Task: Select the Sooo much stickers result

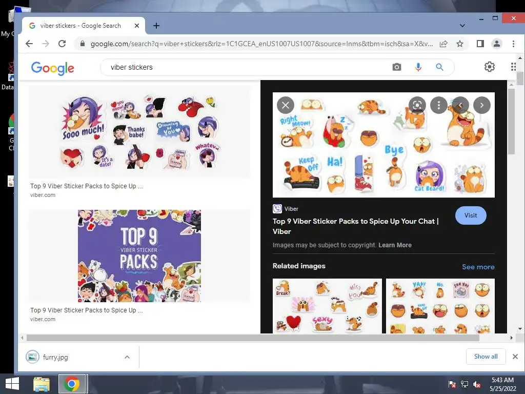Action: tap(139, 132)
